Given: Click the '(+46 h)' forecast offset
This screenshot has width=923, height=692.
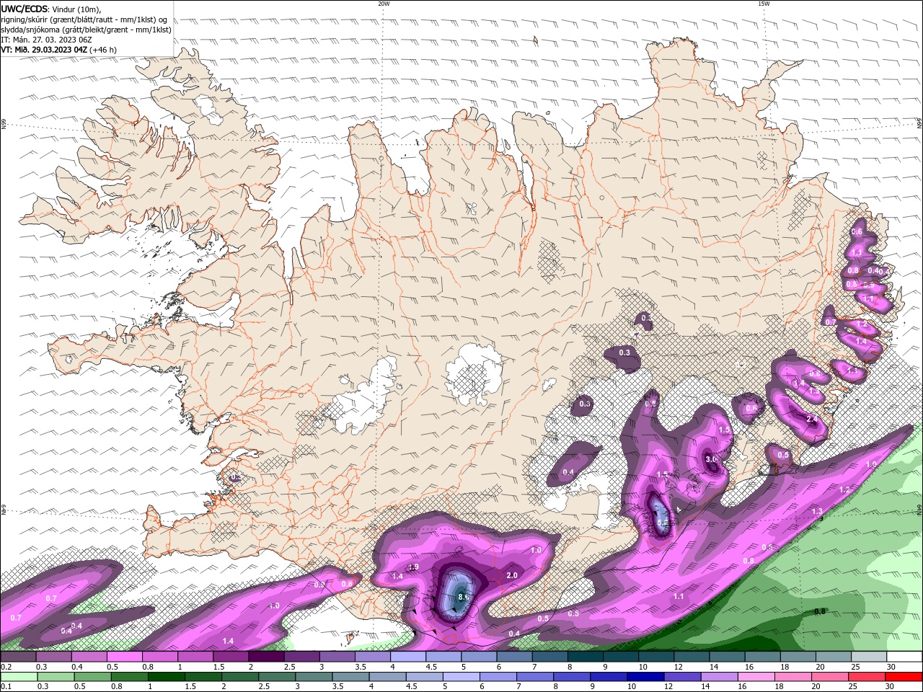Looking at the screenshot, I should [103, 50].
